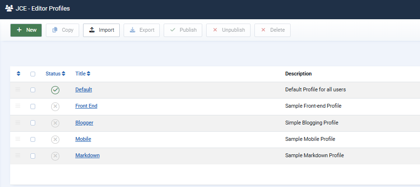This screenshot has width=420, height=187.
Task: Click 'Sample Front-end Profile' description
Action: coord(313,106)
